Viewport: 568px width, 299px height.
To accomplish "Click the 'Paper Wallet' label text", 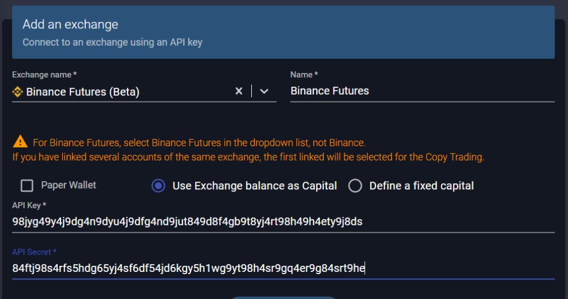I will point(68,185).
